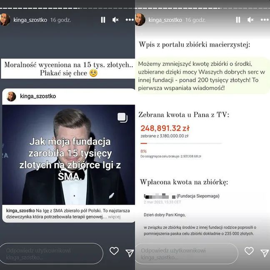Viewport: 270px width, 270px height.
Task: Unmute sound on the left story
Action: pos(115,20)
